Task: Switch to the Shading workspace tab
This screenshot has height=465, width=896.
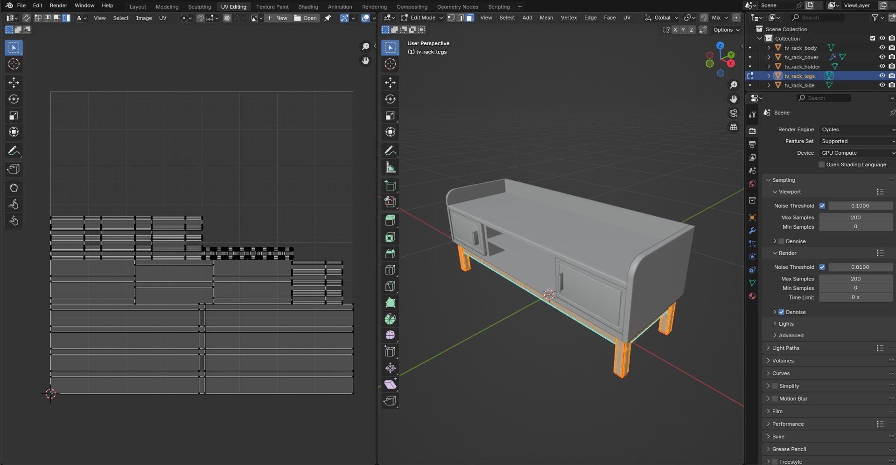Action: click(308, 7)
